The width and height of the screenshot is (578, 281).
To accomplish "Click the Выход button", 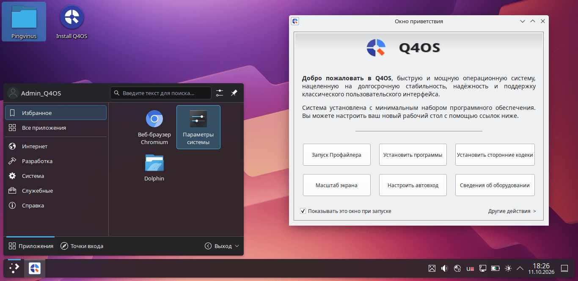I will click(218, 246).
